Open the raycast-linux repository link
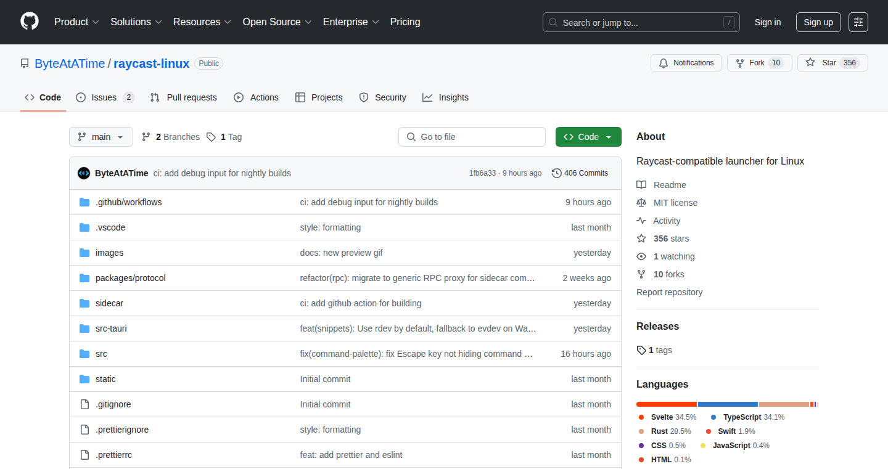This screenshot has width=888, height=469. click(152, 63)
